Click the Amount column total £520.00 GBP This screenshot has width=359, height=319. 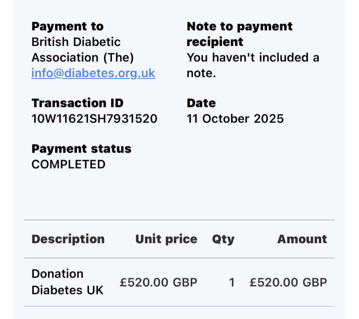coord(288,282)
